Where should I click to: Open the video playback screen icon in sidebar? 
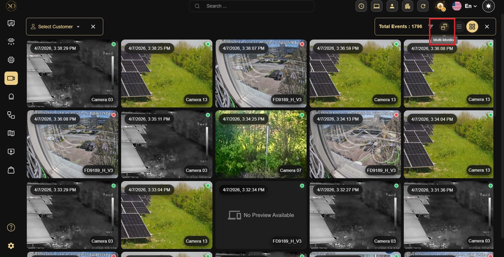pos(11,151)
